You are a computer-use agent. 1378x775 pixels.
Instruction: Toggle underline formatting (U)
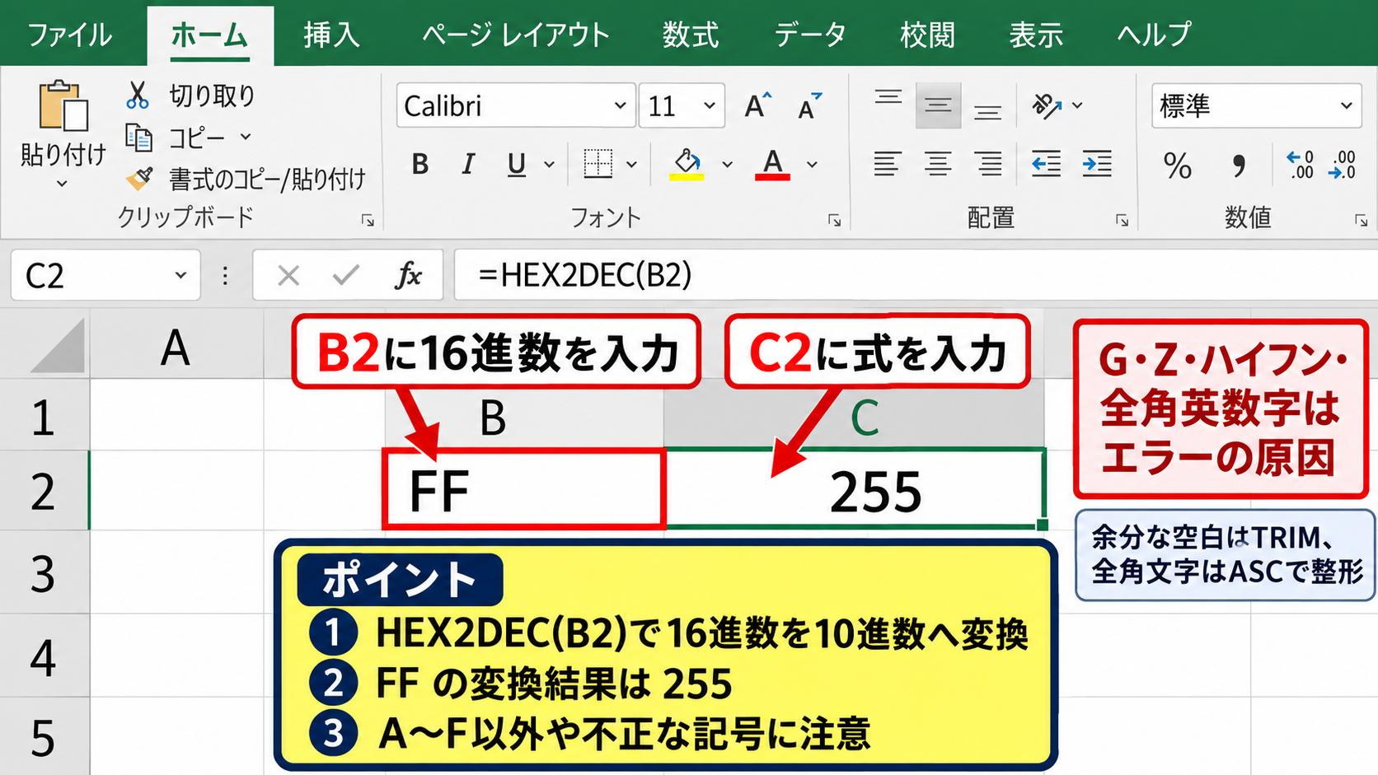click(x=517, y=165)
